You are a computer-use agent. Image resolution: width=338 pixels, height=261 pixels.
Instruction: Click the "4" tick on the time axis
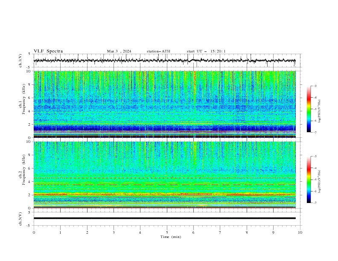coord(140,232)
